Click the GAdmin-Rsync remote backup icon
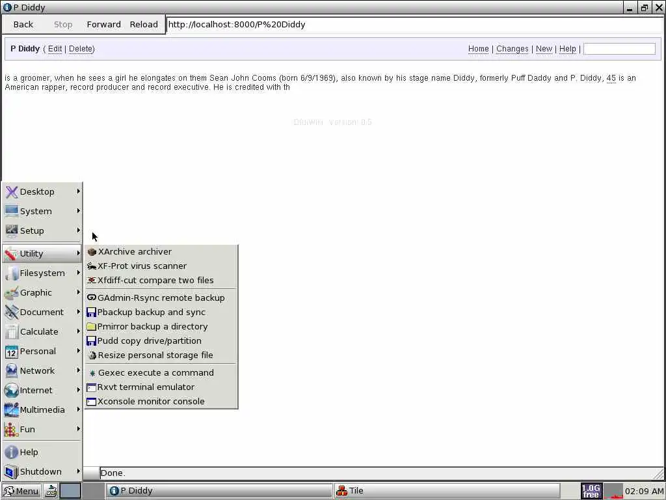 click(92, 298)
